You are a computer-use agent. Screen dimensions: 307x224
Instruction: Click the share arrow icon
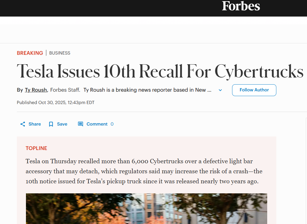(x=23, y=124)
